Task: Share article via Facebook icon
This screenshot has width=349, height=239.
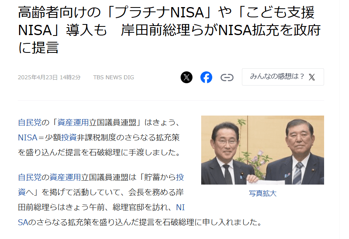Action: tap(206, 77)
